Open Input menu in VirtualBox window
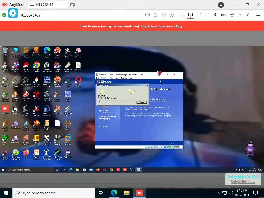The image size is (264, 198). [117, 78]
